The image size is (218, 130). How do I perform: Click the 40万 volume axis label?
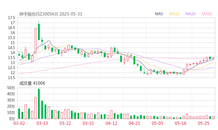click(x=11, y=94)
